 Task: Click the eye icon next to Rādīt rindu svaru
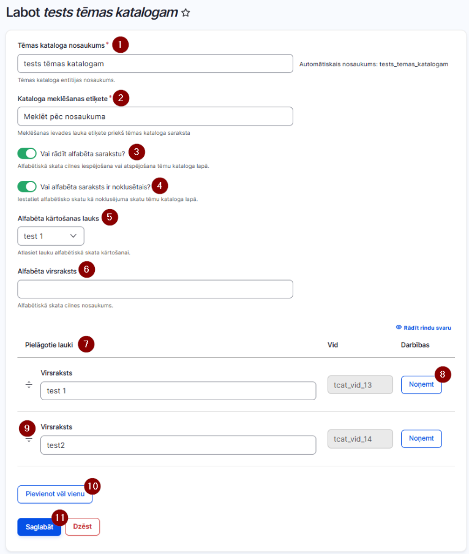coord(399,327)
